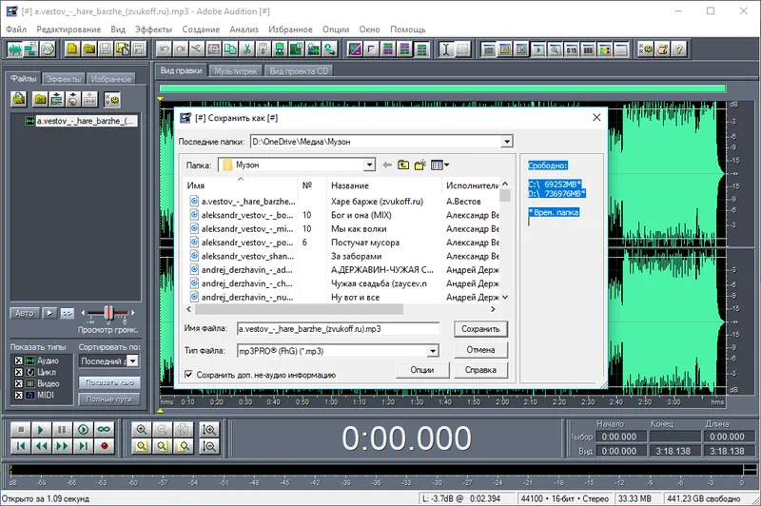Click the vertical zoom in icon
The image size is (761, 506).
pos(209,430)
